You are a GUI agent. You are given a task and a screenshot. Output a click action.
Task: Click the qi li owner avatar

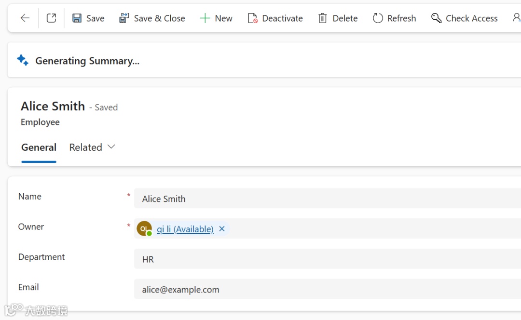[144, 229]
